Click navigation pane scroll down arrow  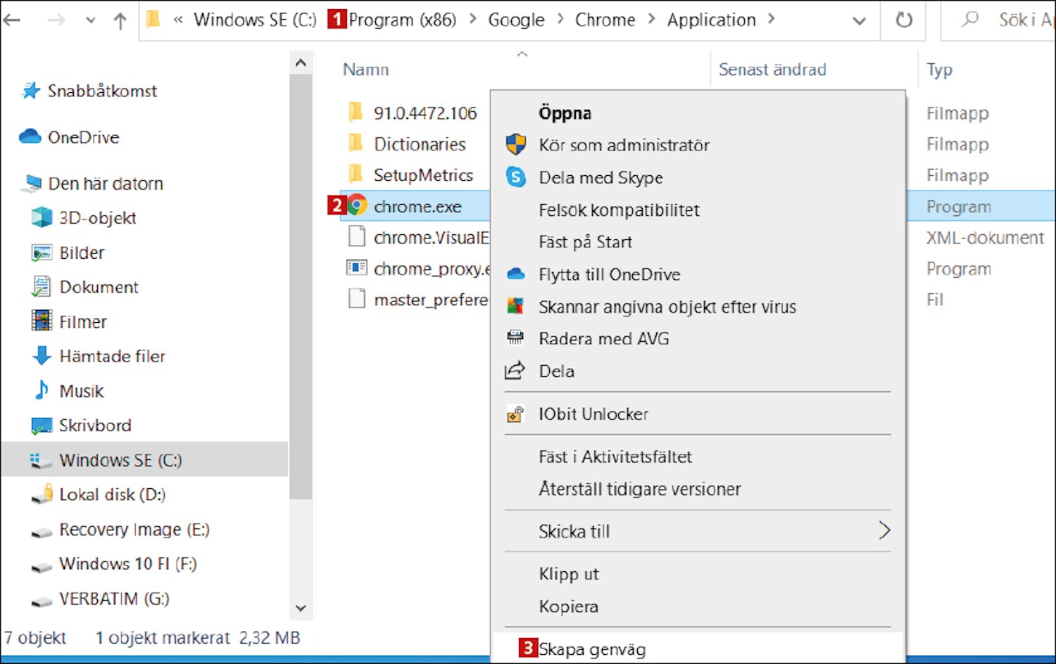(x=301, y=608)
